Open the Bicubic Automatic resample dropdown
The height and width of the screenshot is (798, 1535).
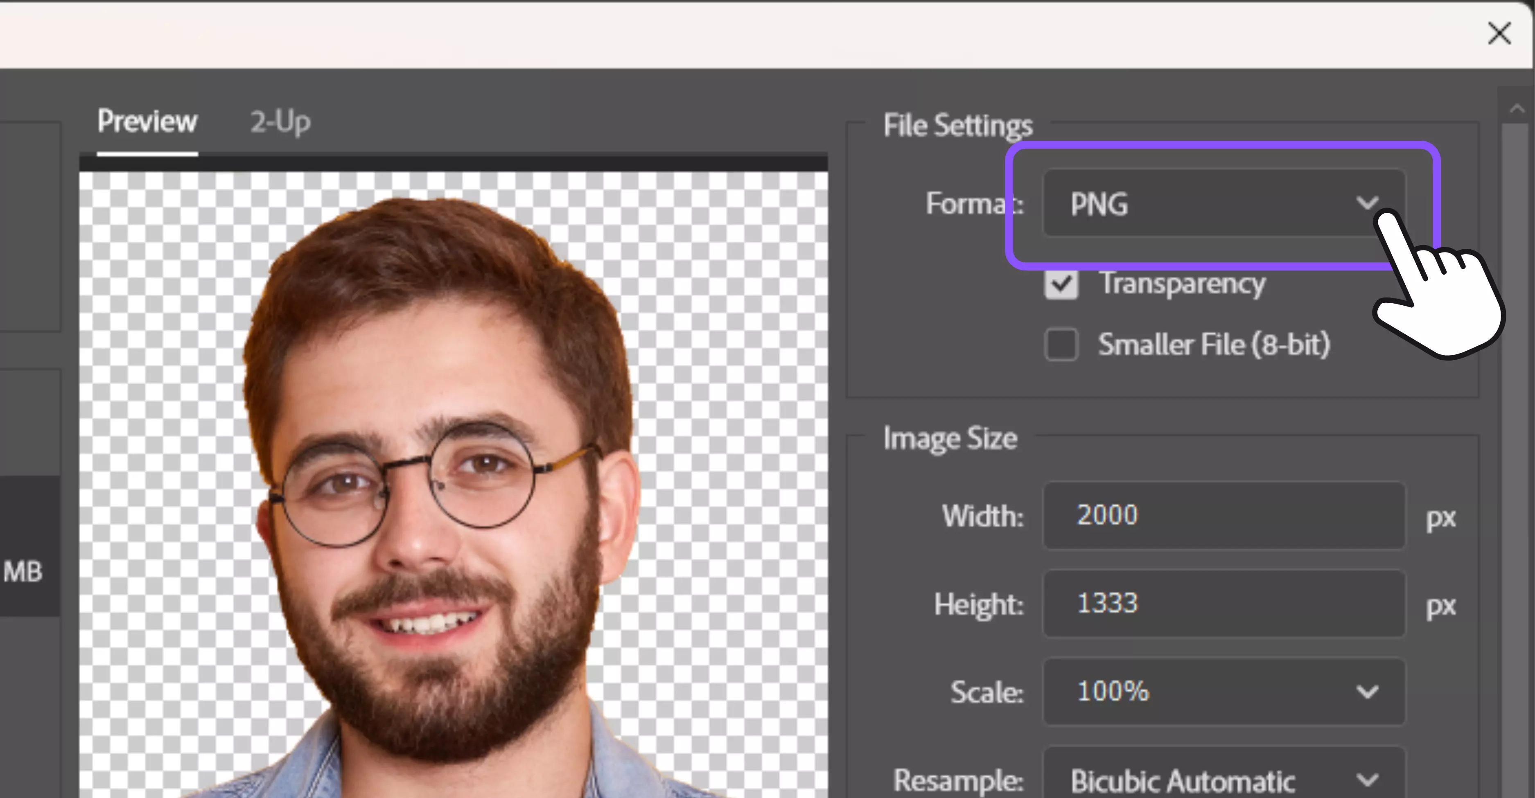click(1221, 779)
